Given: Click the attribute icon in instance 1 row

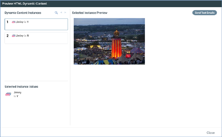Looking at the screenshot, I should pyautogui.click(x=13, y=22).
